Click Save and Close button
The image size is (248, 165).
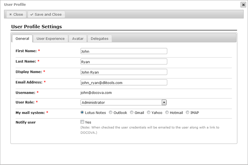click(x=46, y=14)
